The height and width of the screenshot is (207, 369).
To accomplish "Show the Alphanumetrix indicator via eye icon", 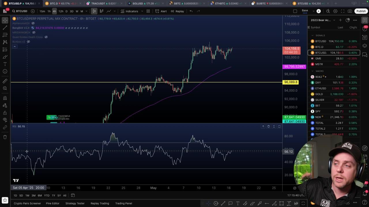I will [x=33, y=23].
